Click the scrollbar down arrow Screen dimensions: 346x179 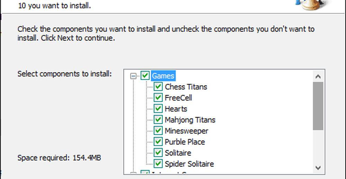tap(318, 168)
